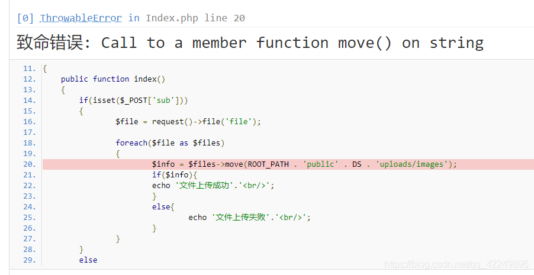Click the fatal error message heading

250,43
